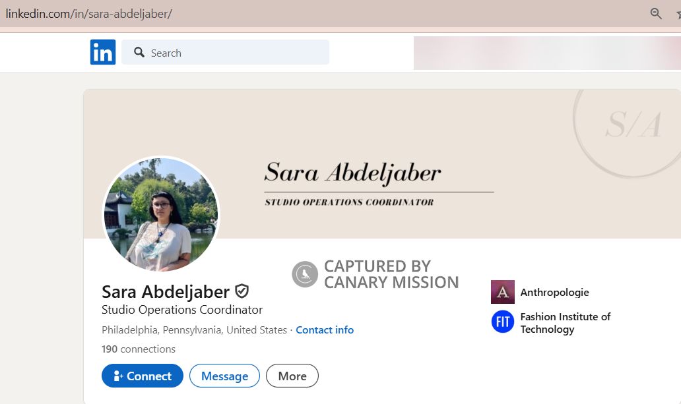The height and width of the screenshot is (404, 681).
Task: Click the LinkedIn logo home icon
Action: [x=103, y=53]
